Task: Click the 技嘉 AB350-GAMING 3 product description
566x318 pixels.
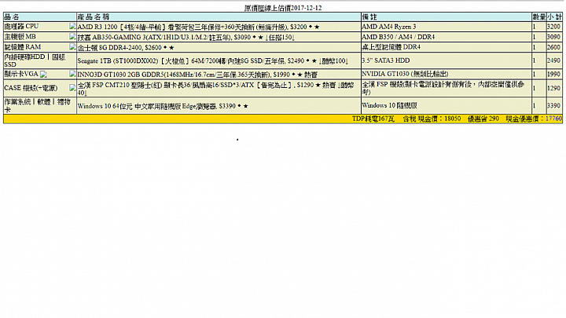Action: point(186,37)
